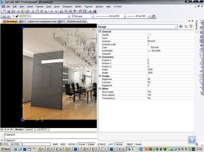Toggle ESNAP in the status bar
This screenshot has height=152, width=204.
click(x=91, y=144)
